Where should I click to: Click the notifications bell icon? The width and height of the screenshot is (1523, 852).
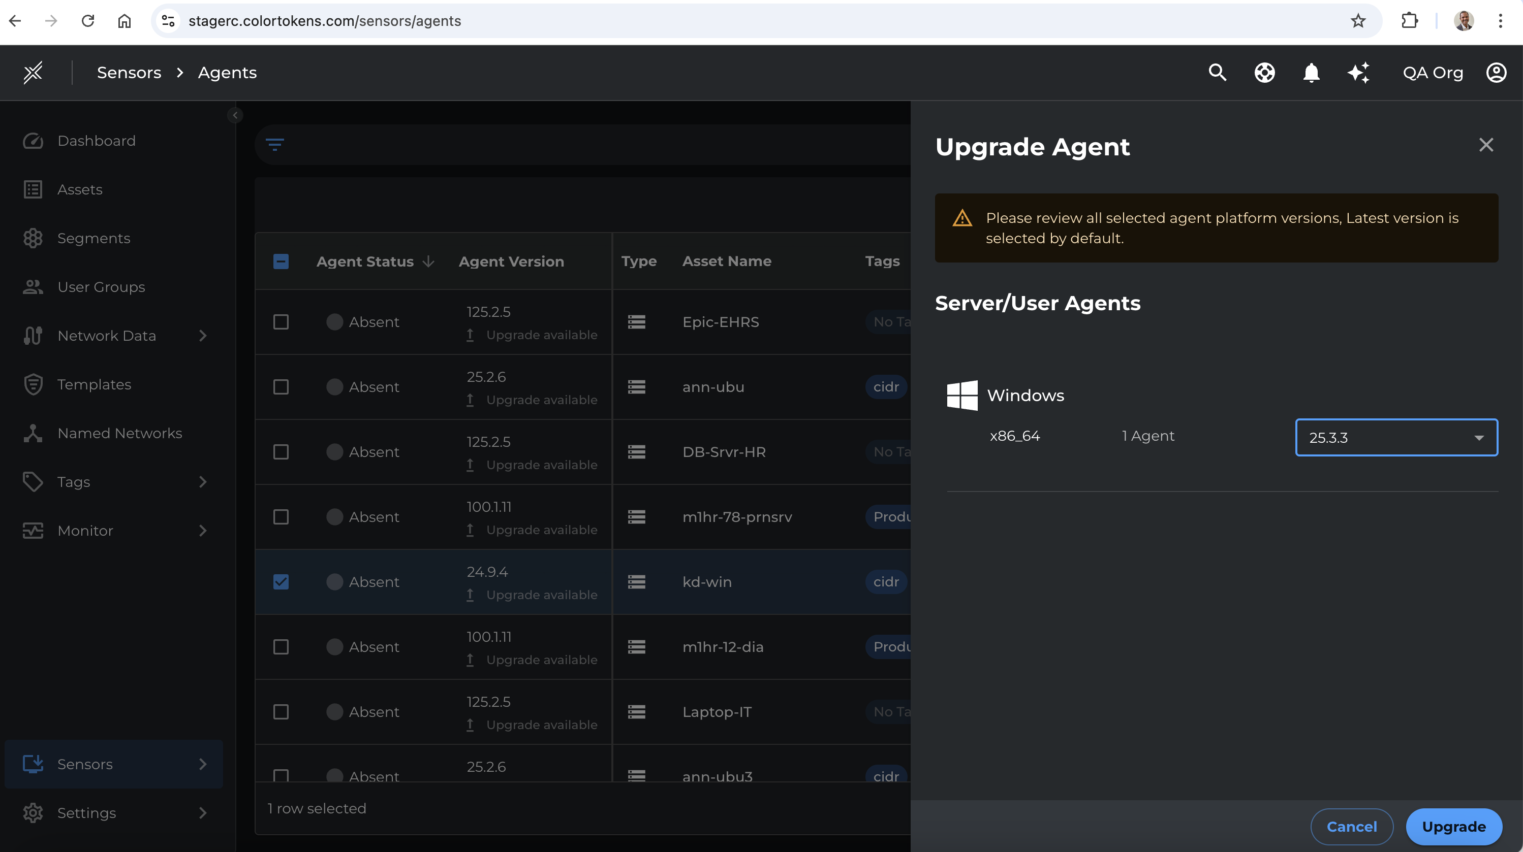click(1311, 72)
